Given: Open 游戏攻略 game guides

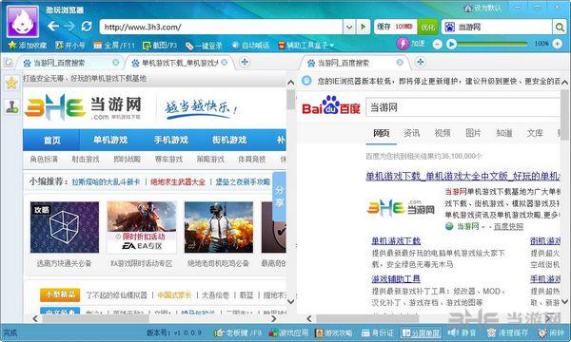Looking at the screenshot, I should (x=334, y=332).
